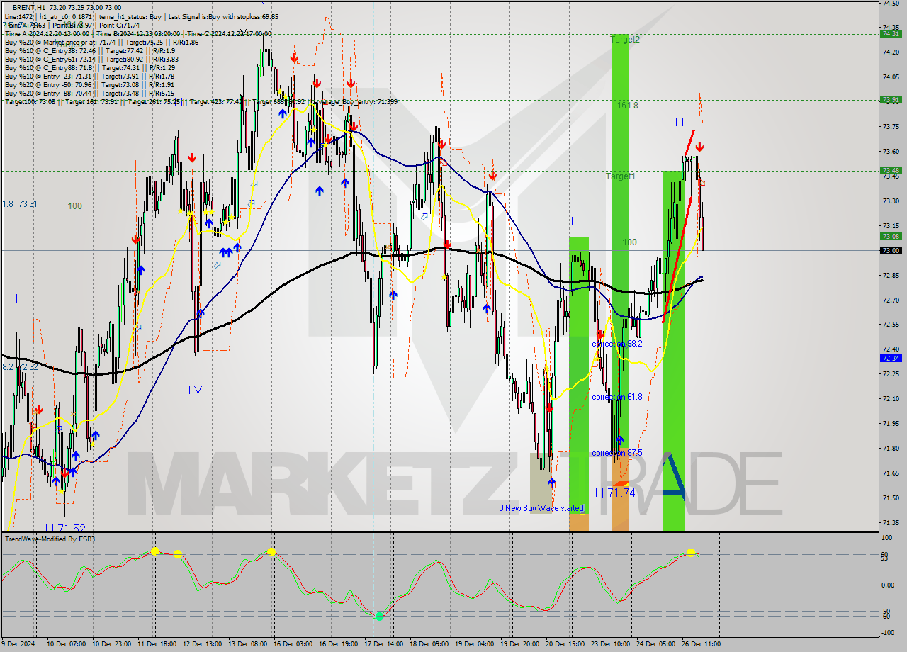The height and width of the screenshot is (652, 907).
Task: Click the 74.50 value on price scale
Action: tap(890, 3)
